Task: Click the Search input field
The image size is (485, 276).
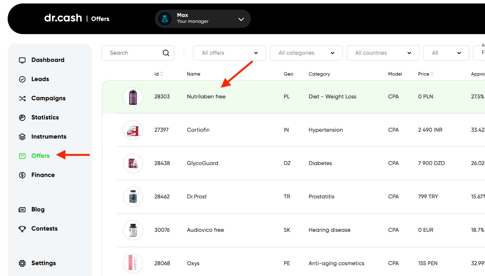Action: tap(138, 53)
